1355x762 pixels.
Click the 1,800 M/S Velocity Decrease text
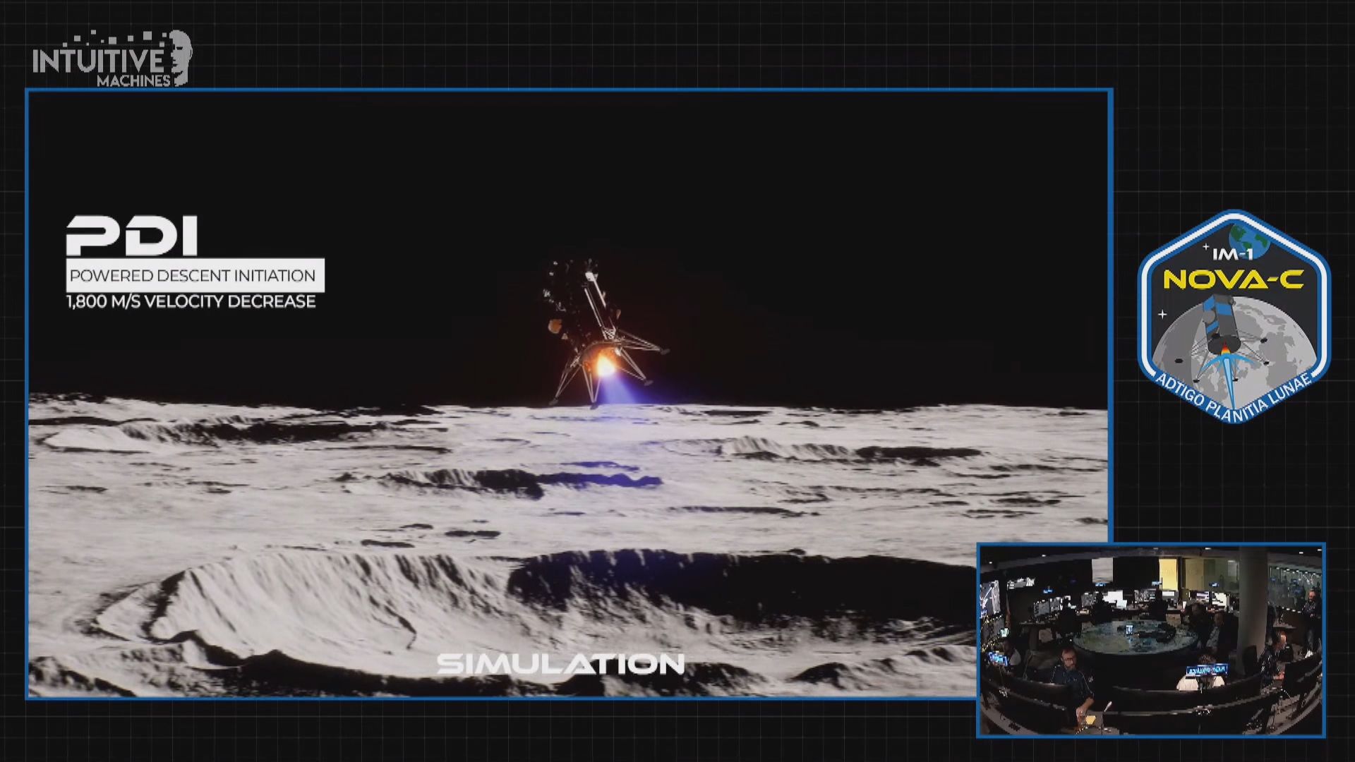tap(191, 302)
